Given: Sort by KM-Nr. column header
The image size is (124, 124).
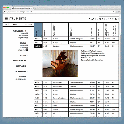Looking at the screenshot, I should [x=38, y=30].
